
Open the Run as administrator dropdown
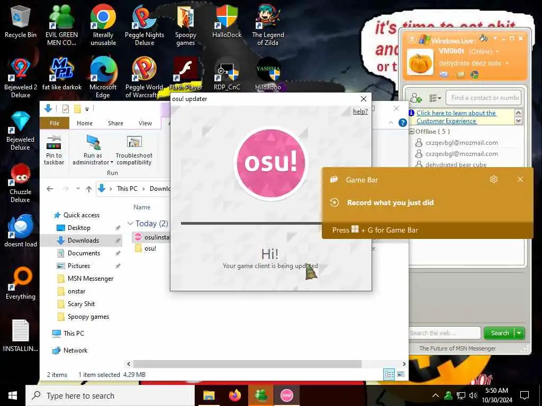coord(112,163)
